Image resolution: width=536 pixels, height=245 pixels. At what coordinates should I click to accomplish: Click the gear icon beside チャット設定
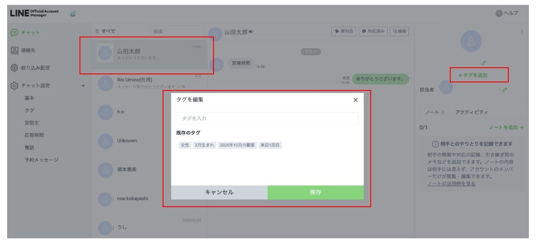pos(14,86)
